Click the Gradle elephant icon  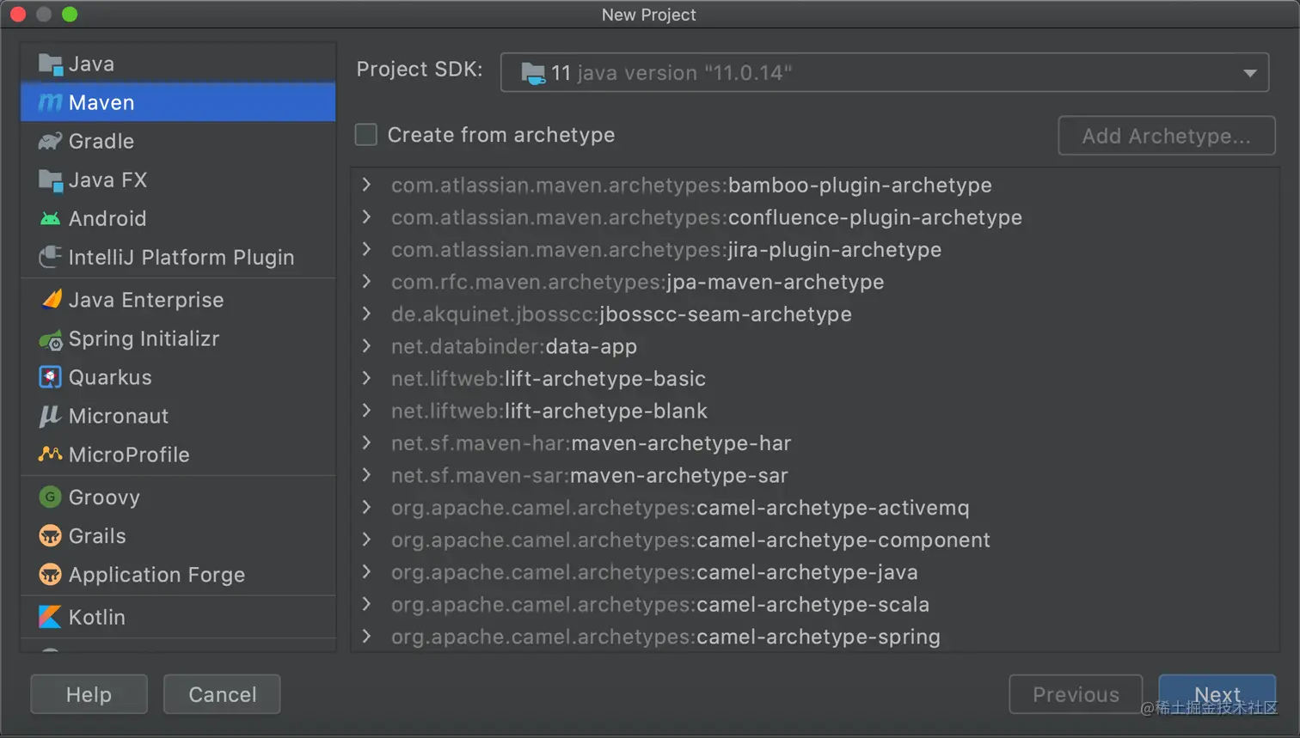50,142
